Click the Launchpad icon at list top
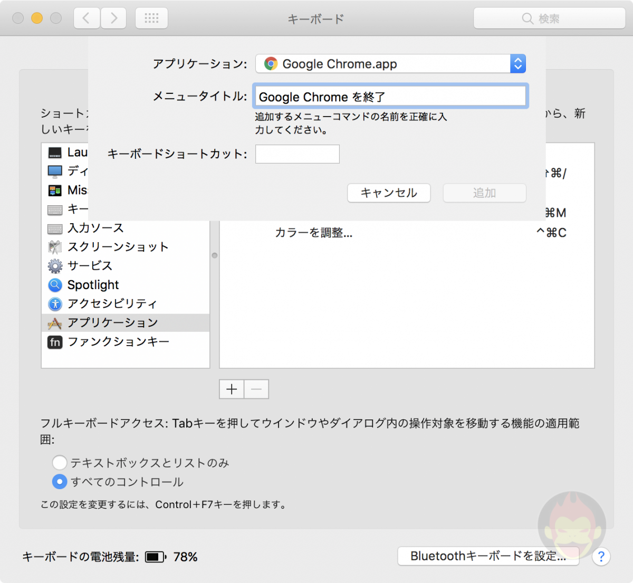This screenshot has width=633, height=583. pos(55,152)
